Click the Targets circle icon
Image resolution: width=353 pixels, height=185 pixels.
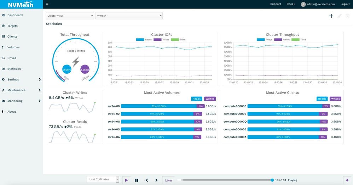tap(3, 26)
